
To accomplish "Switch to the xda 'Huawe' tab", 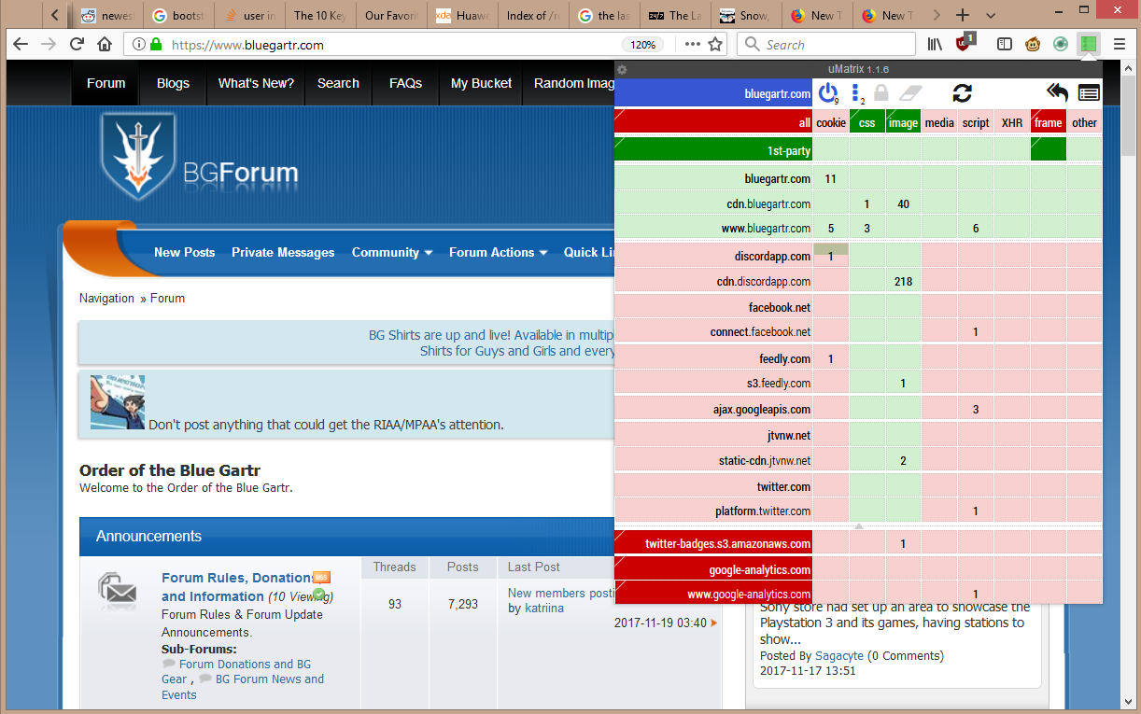I will (461, 15).
